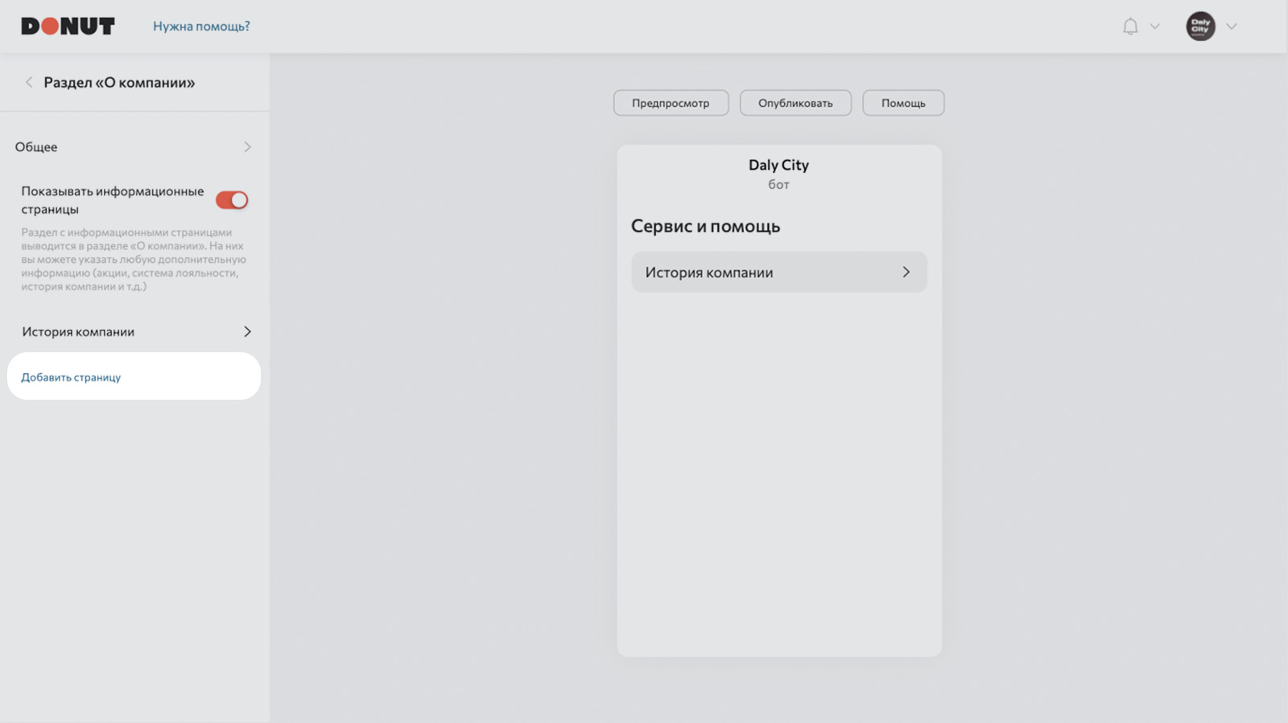
Task: Expand the notifications dropdown chevron
Action: 1154,27
